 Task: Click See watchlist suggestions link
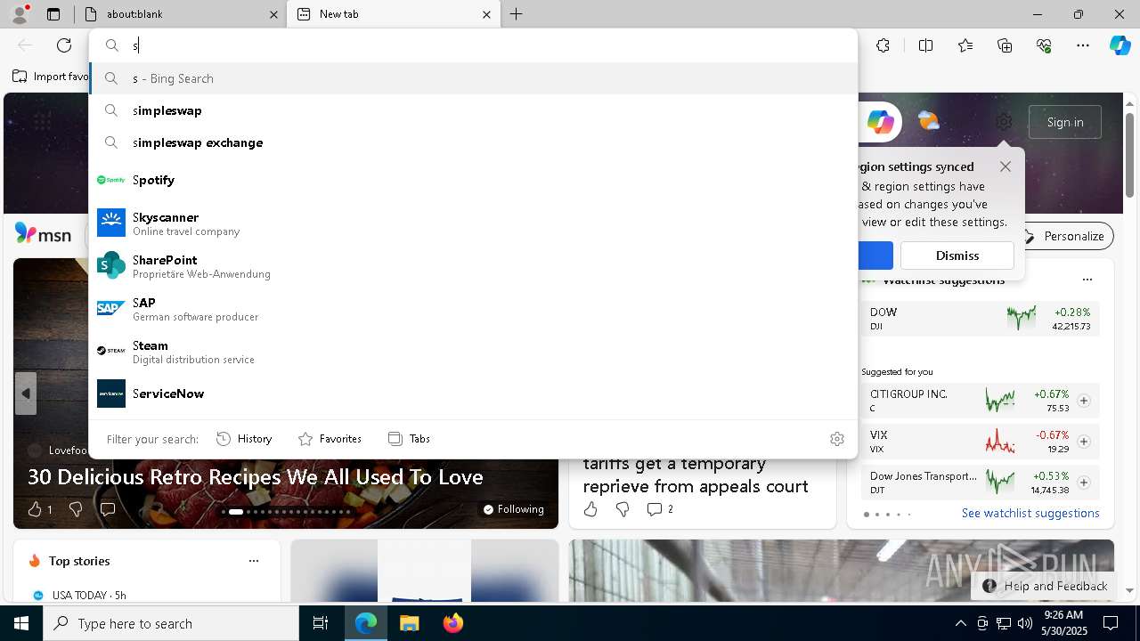(x=1030, y=513)
